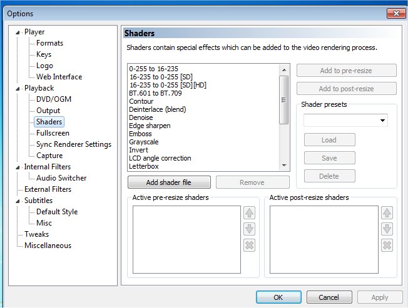Open the Tweaks page
The height and width of the screenshot is (308, 408).
click(x=36, y=234)
